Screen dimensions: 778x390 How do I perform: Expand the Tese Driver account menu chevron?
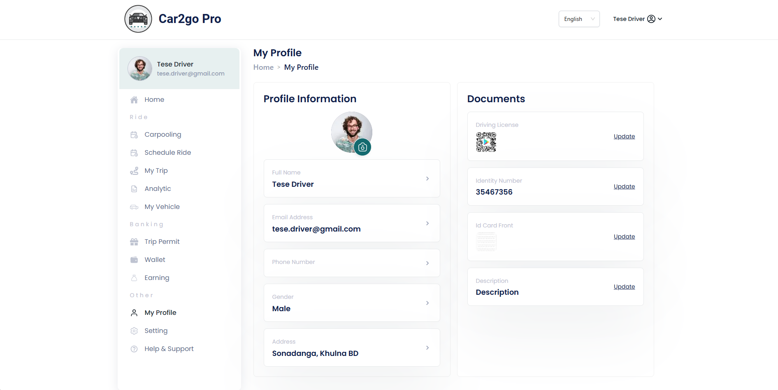click(660, 19)
